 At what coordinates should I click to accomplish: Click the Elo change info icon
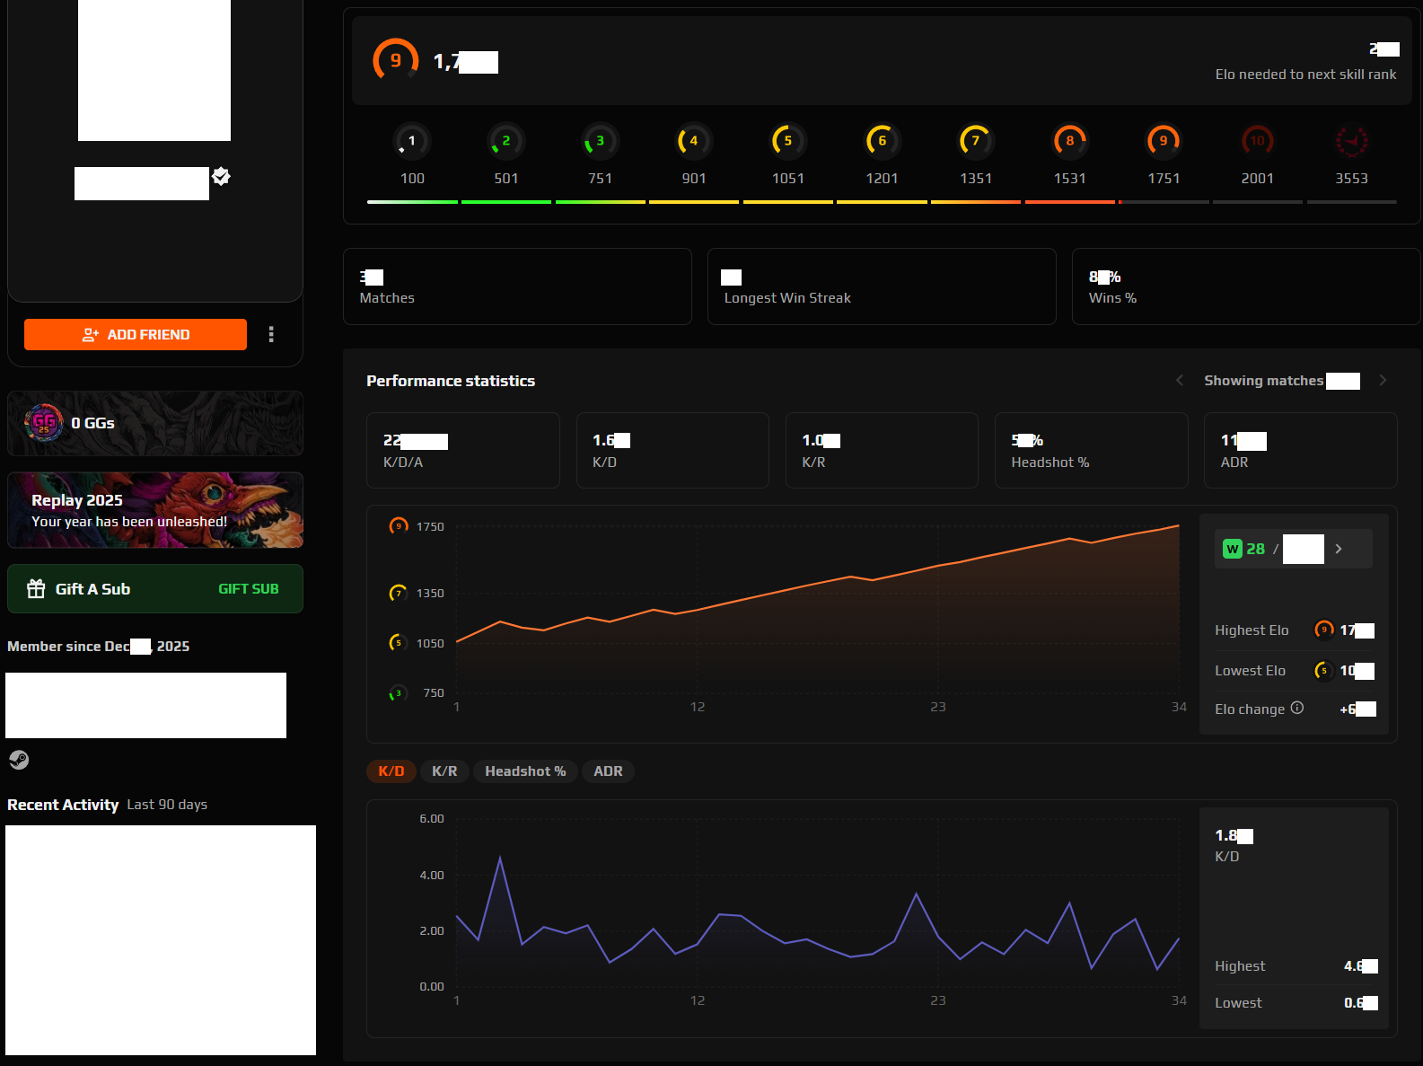tap(1296, 709)
